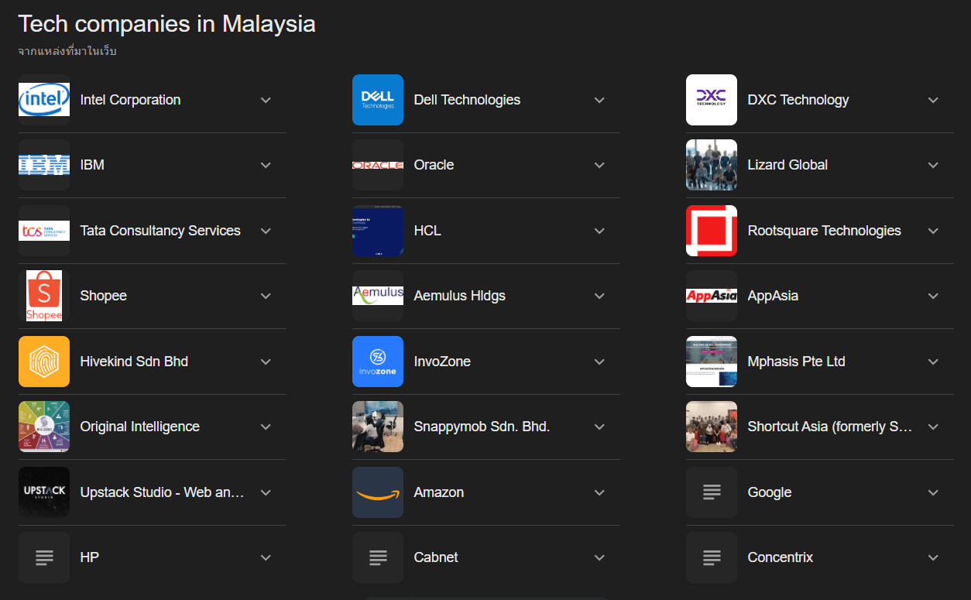Expand the Snappymob Sdn. Bhd. chevron
The height and width of the screenshot is (600, 971).
(x=599, y=427)
